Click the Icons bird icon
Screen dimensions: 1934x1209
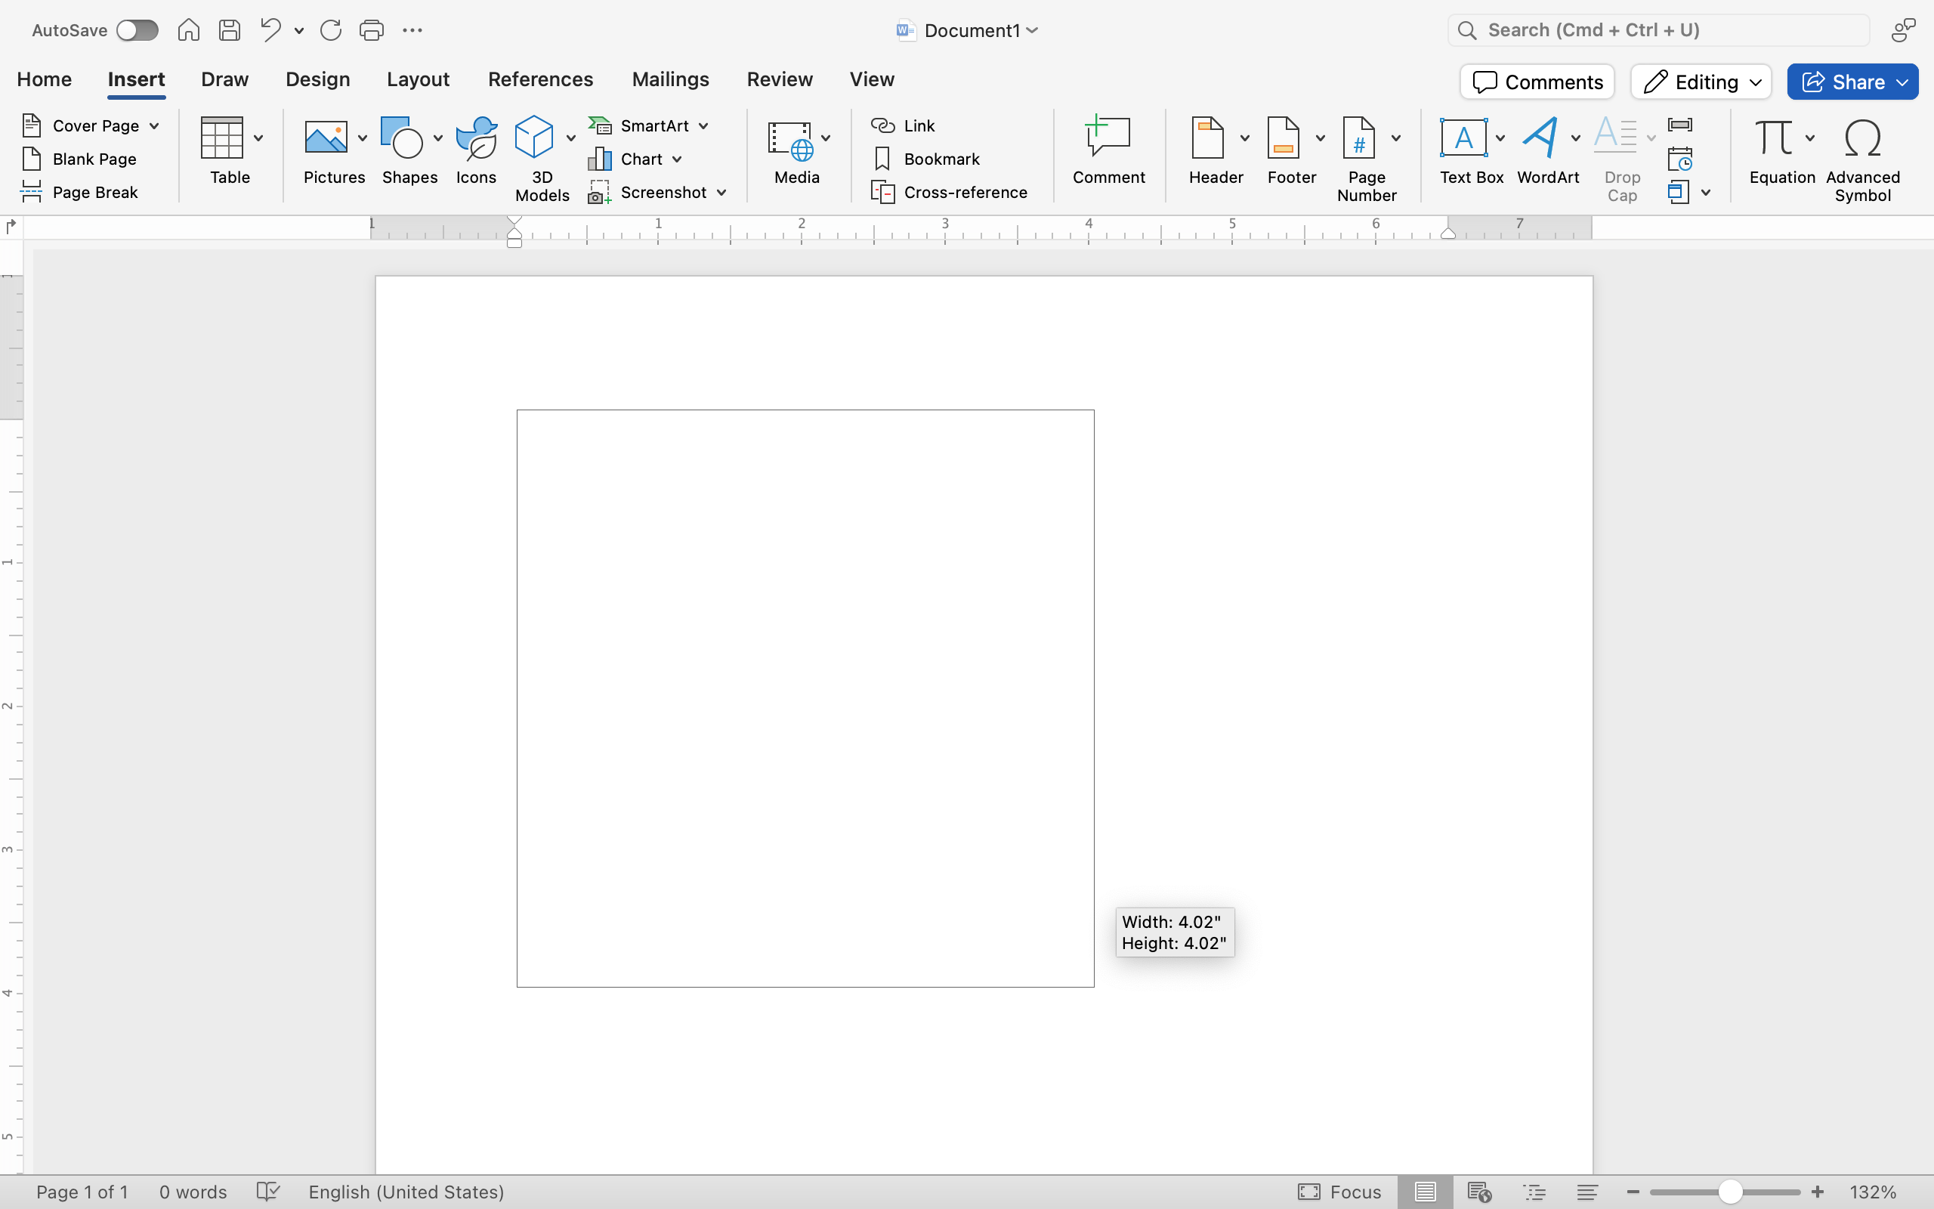coord(476,138)
